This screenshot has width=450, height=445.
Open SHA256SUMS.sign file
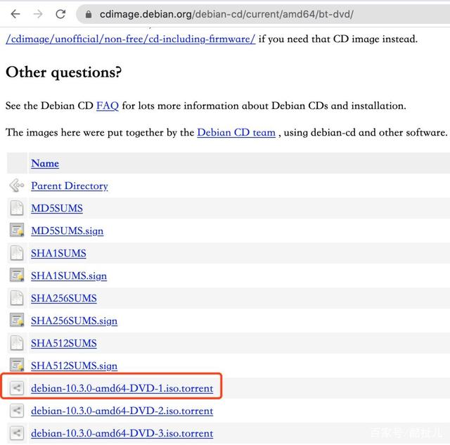coord(74,321)
